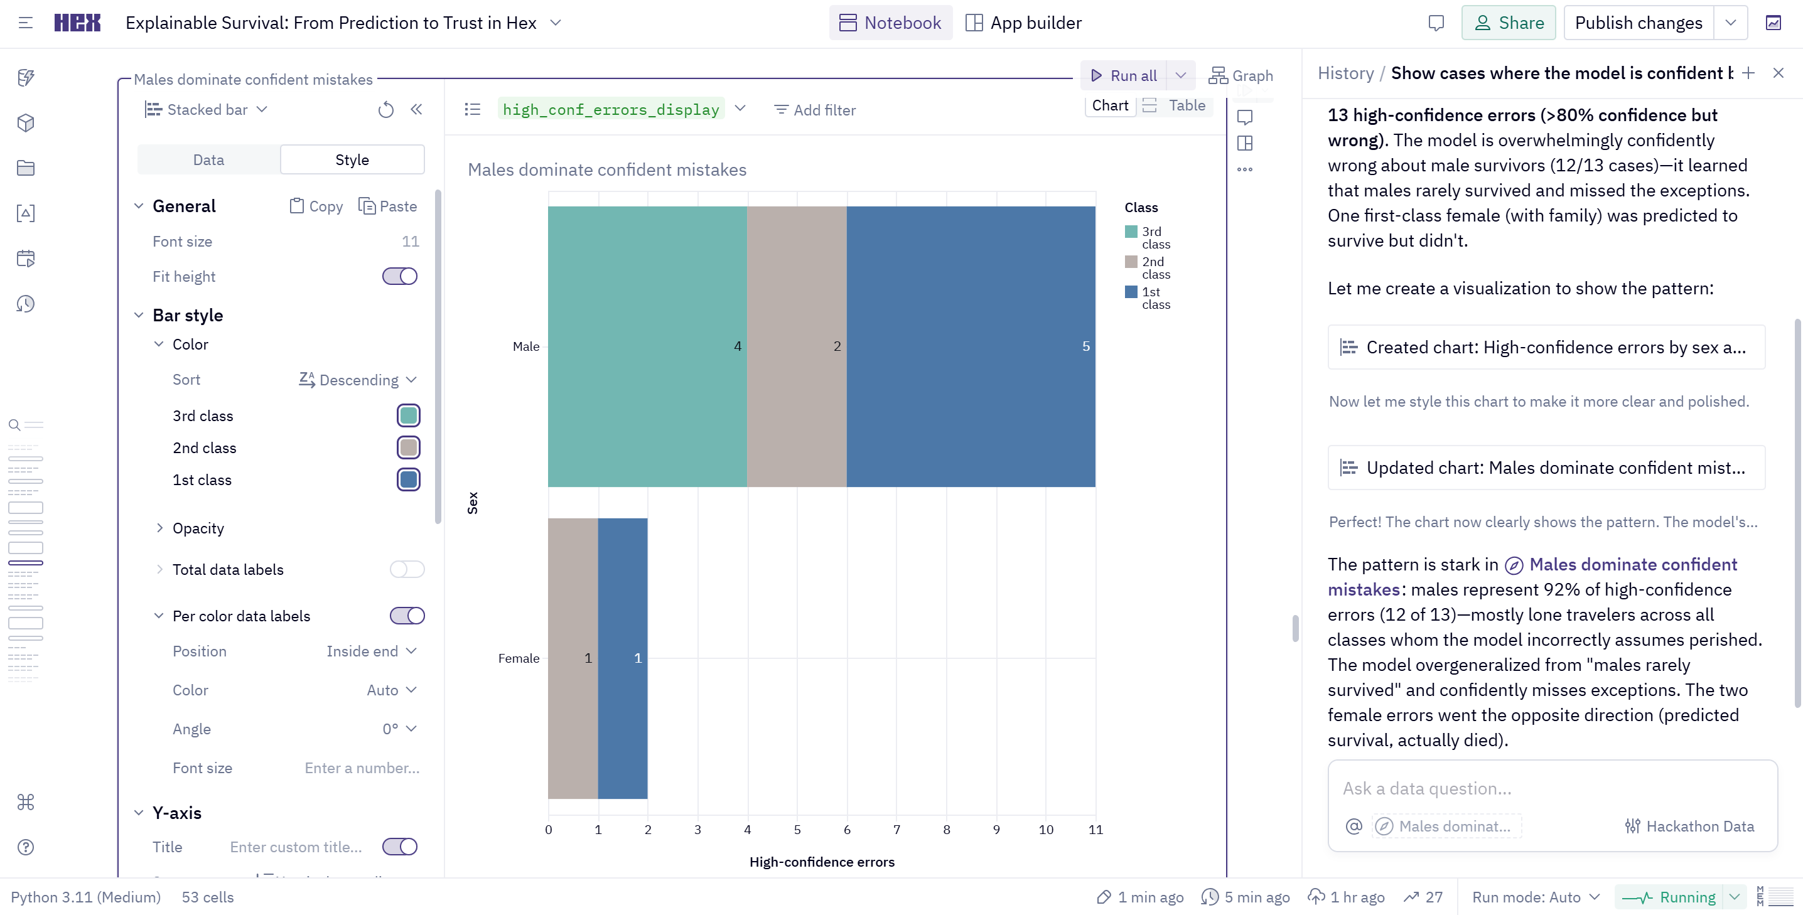The image size is (1803, 915).
Task: Toggle the Fit height switch
Action: 400,276
